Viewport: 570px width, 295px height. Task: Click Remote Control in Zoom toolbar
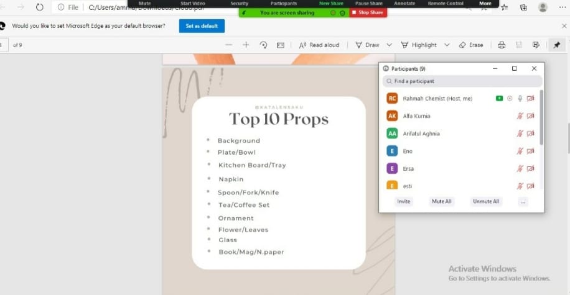click(x=446, y=3)
